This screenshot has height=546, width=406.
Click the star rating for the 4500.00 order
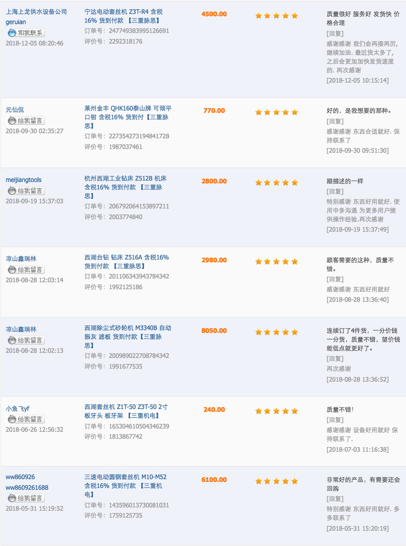pos(276,16)
